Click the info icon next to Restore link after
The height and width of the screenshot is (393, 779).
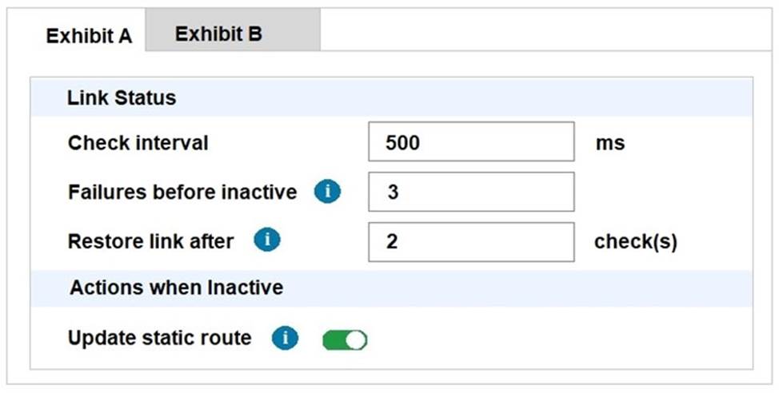click(x=266, y=240)
